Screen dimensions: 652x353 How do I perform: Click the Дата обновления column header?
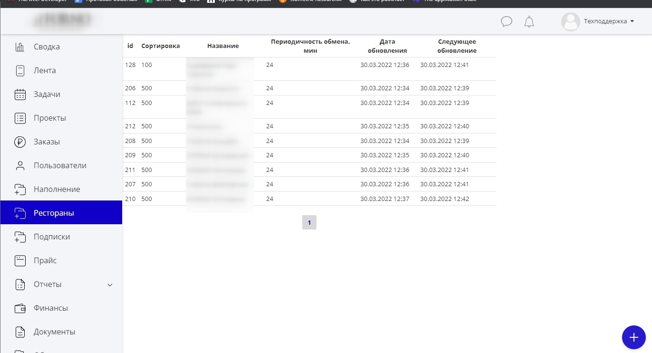point(387,46)
